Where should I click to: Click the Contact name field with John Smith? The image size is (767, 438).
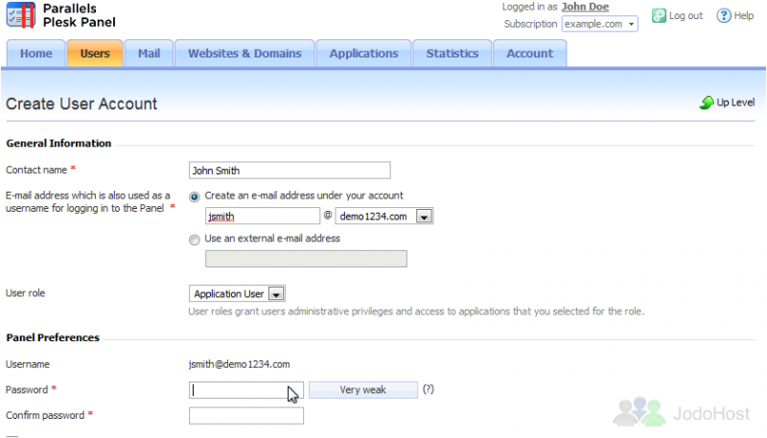coord(290,170)
